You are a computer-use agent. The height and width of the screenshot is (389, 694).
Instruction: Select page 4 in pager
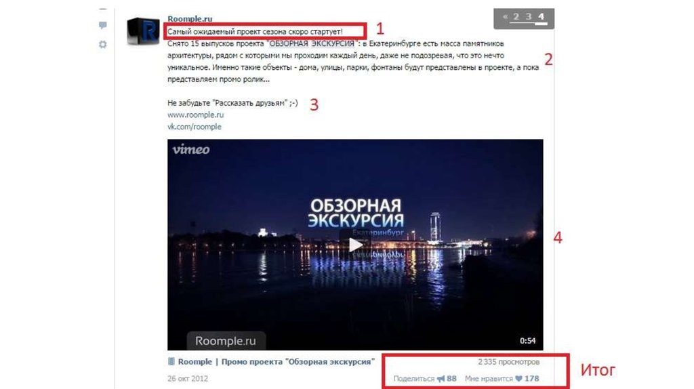(x=541, y=17)
